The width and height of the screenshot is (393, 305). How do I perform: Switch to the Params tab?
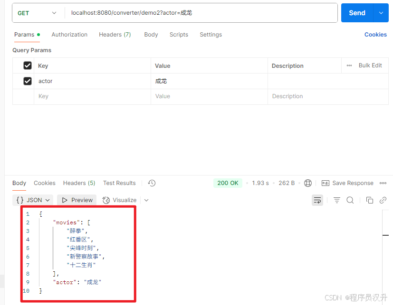click(x=27, y=35)
